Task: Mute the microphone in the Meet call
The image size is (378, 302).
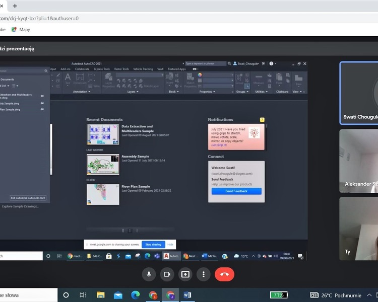Action: pos(149,274)
